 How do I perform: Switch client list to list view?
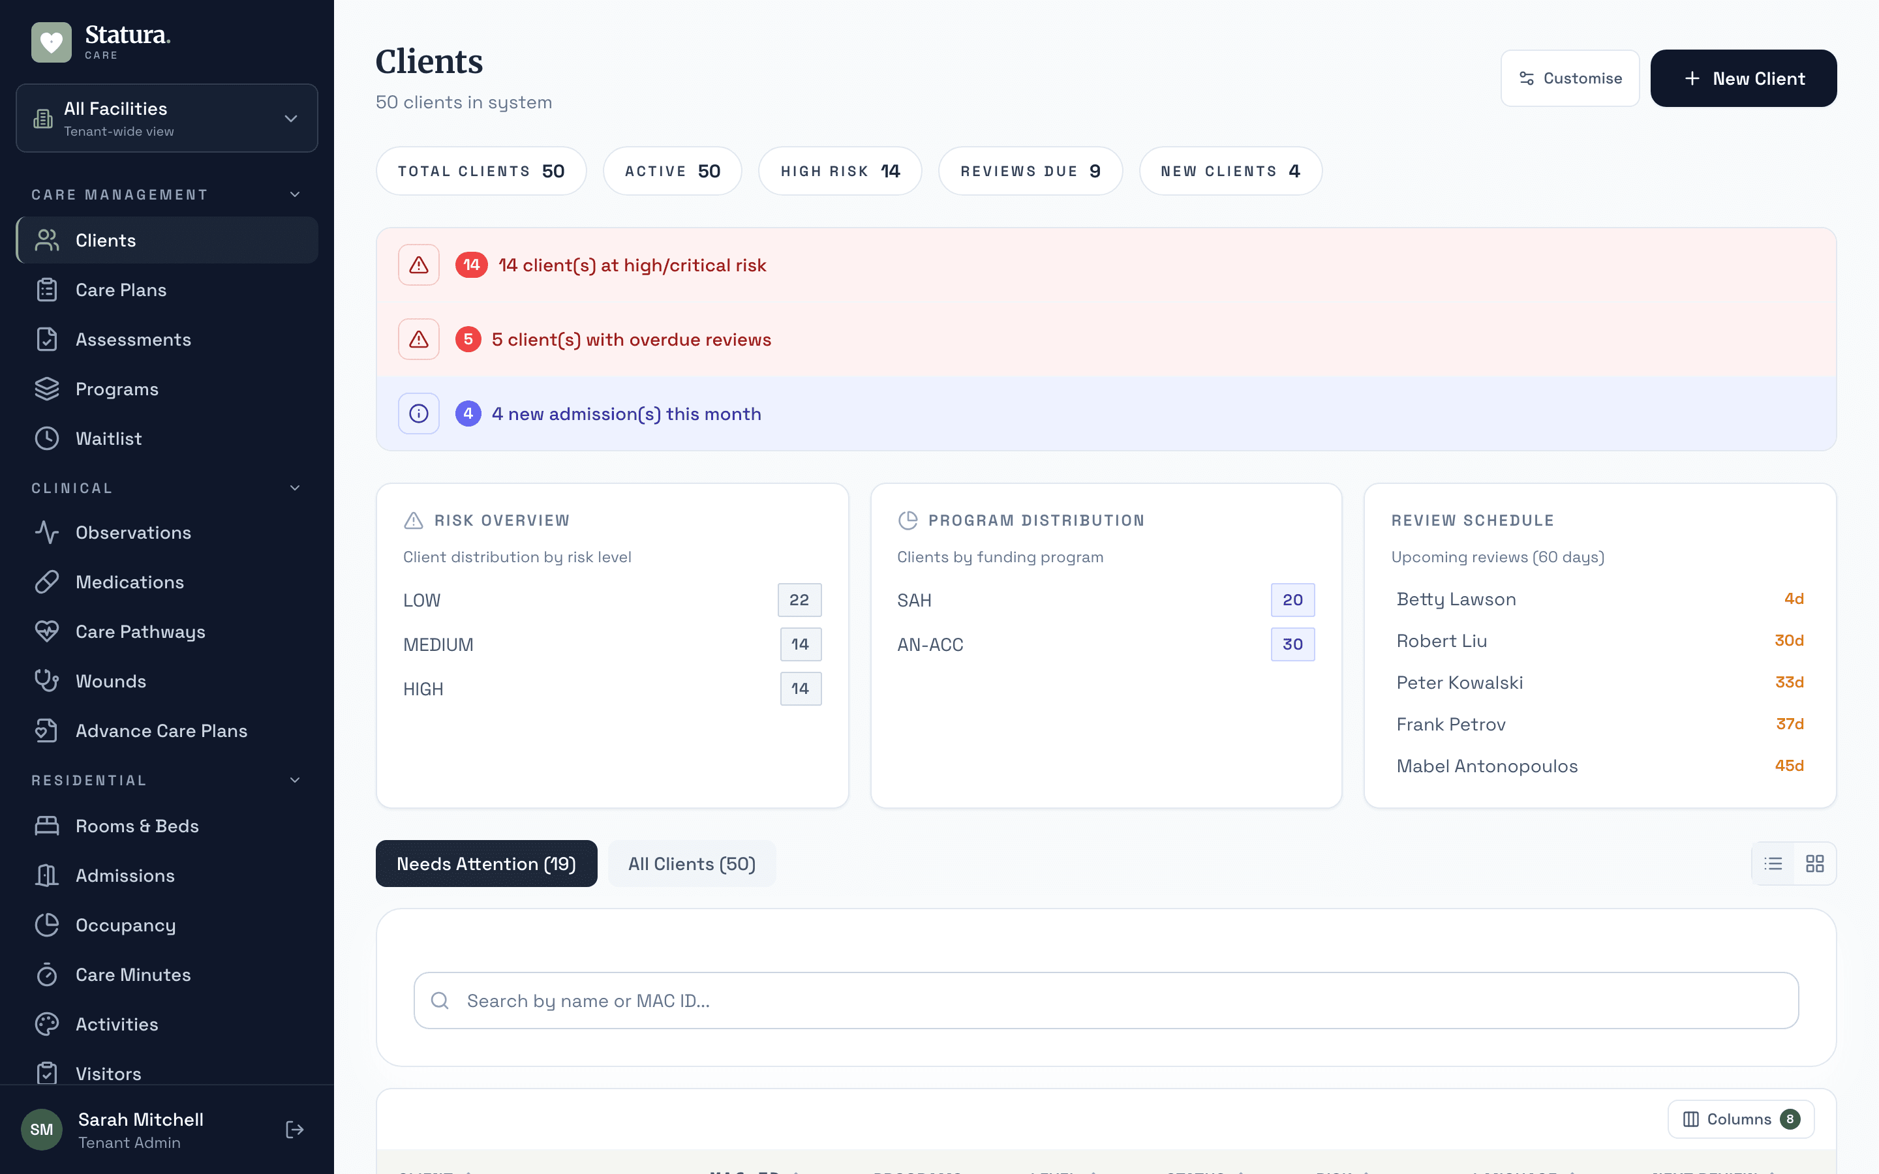[x=1773, y=863]
